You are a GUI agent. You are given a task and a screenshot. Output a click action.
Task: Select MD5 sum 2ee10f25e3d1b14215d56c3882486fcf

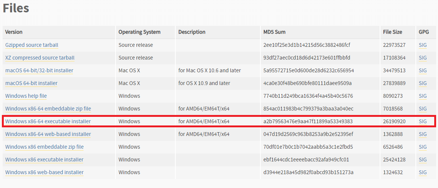[307, 45]
